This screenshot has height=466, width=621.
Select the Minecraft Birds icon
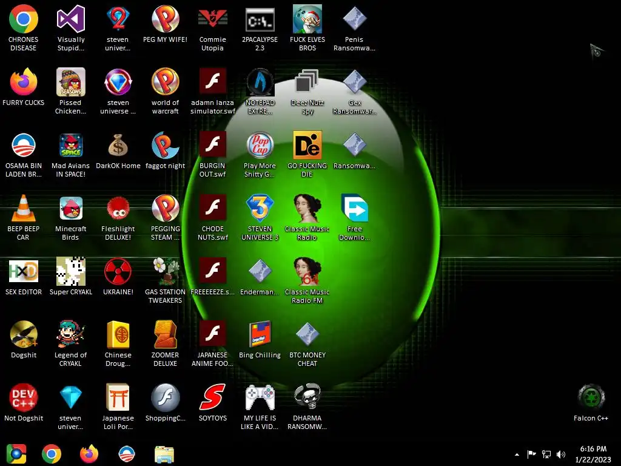(71, 208)
